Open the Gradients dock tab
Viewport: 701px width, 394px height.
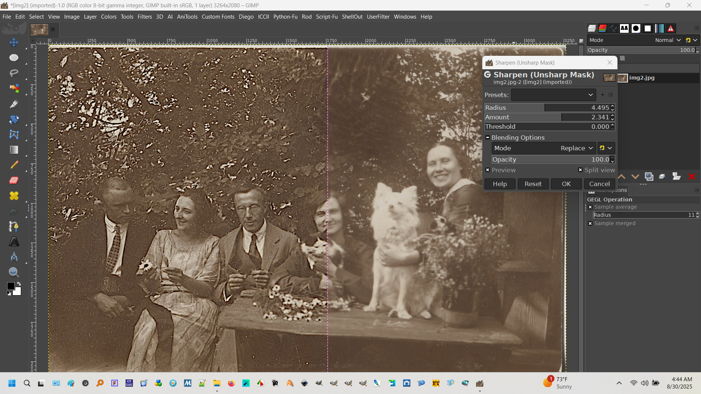659,28
